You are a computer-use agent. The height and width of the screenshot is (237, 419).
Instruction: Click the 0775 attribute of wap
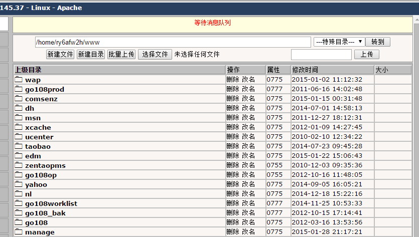(274, 80)
